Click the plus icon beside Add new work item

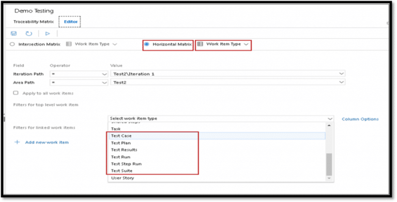coord(17,142)
